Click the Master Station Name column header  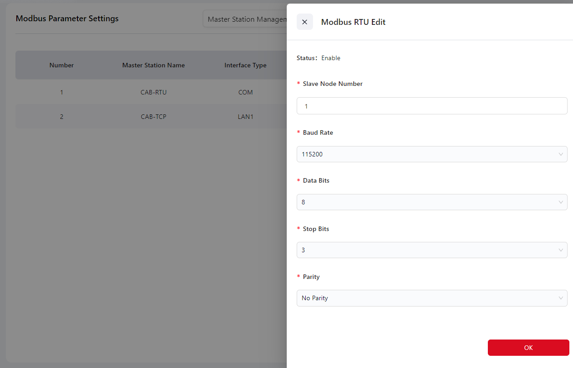click(154, 65)
